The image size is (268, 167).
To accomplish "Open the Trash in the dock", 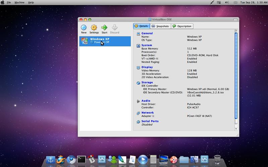I will point(217,159).
